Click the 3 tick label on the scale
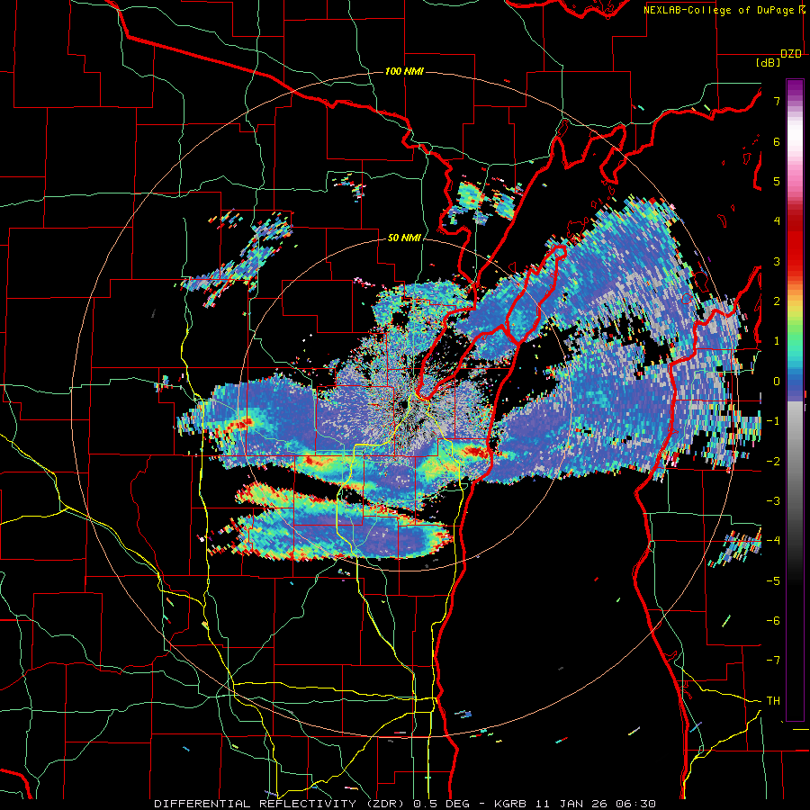 point(777,261)
